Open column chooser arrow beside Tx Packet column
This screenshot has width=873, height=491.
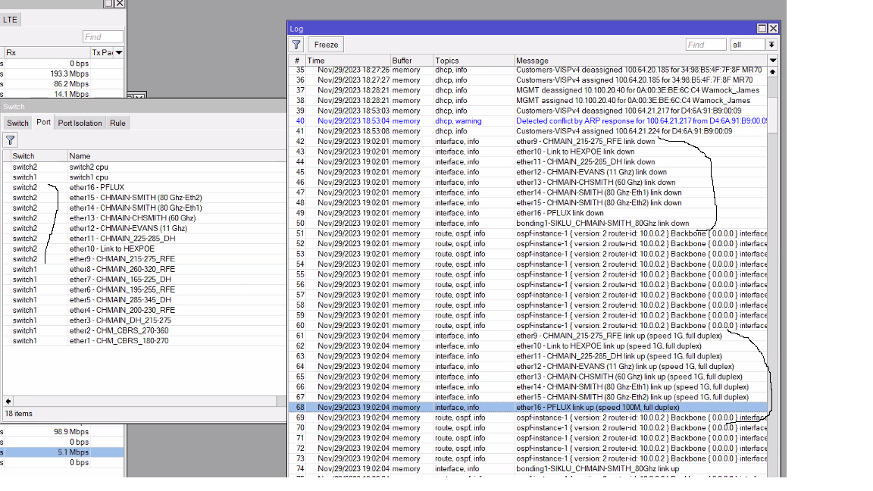pos(119,52)
